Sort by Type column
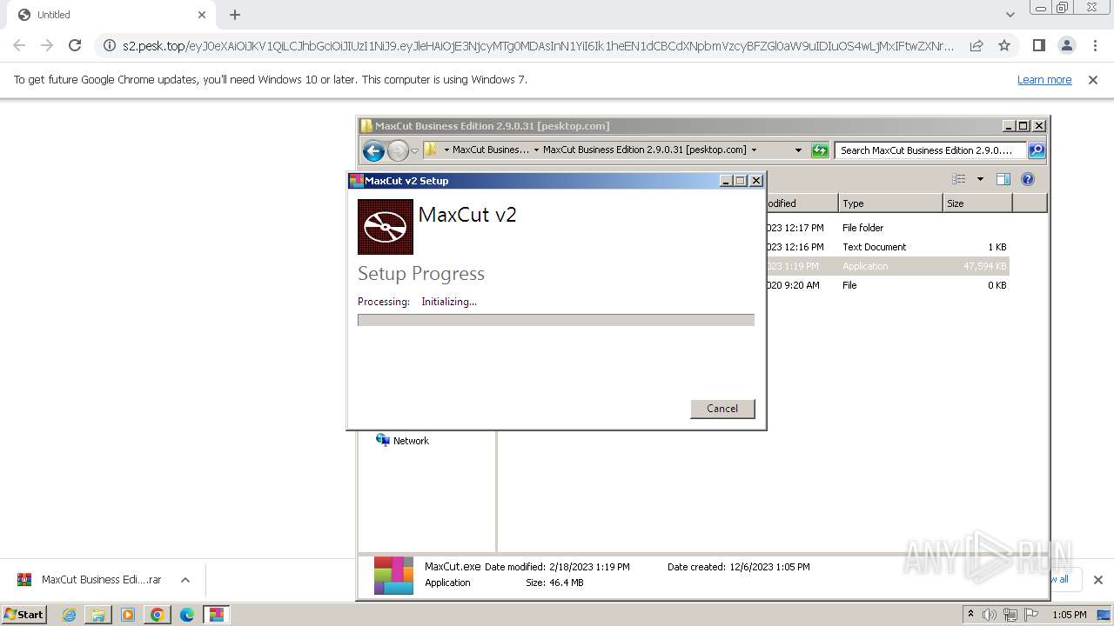 point(890,203)
